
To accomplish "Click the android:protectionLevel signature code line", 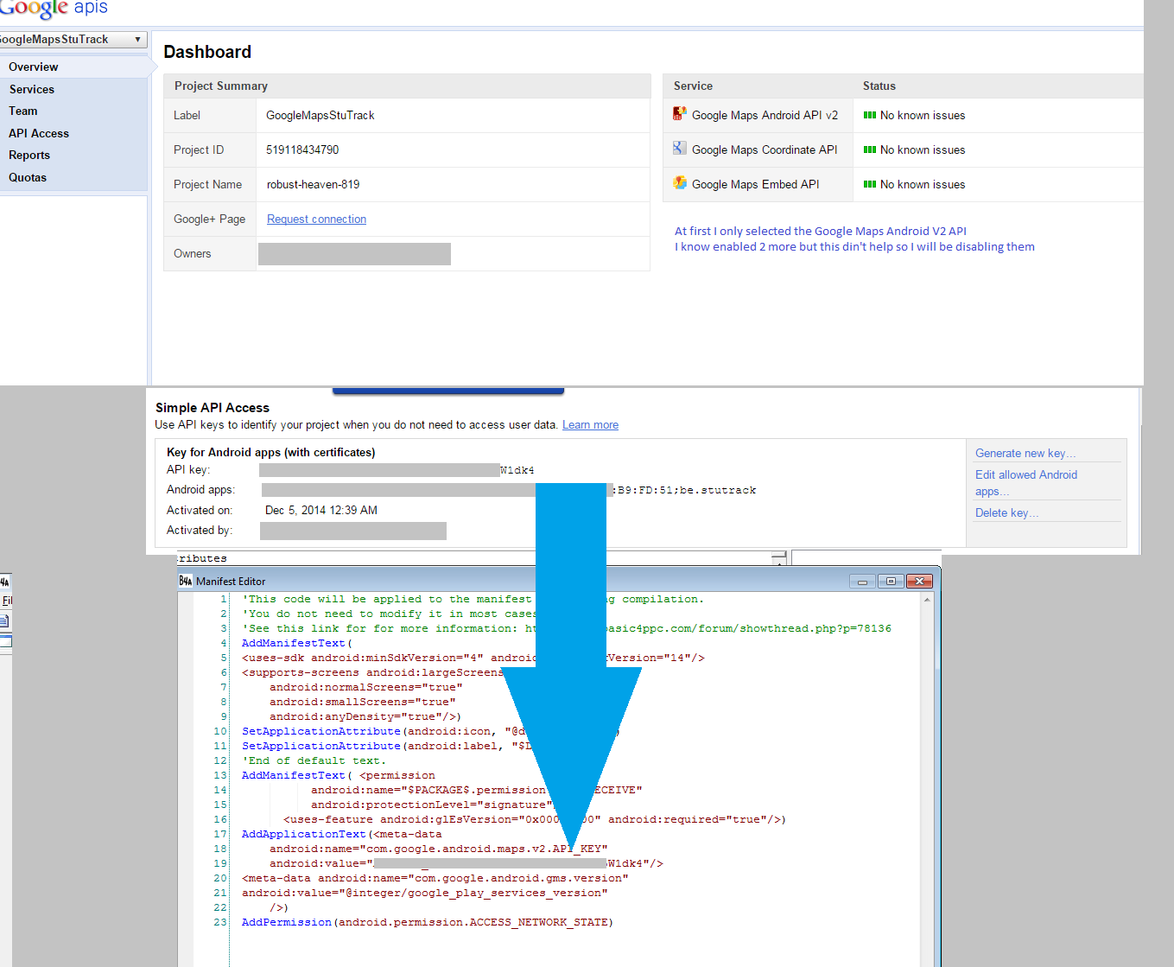I will [432, 805].
